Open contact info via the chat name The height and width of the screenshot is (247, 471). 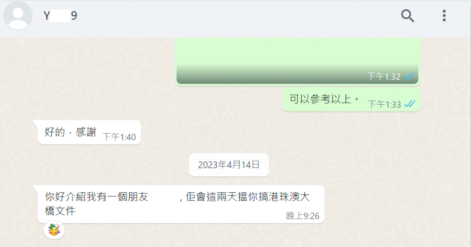[60, 16]
